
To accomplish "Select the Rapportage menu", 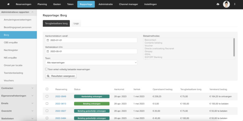I will pyautogui.click(x=86, y=4).
